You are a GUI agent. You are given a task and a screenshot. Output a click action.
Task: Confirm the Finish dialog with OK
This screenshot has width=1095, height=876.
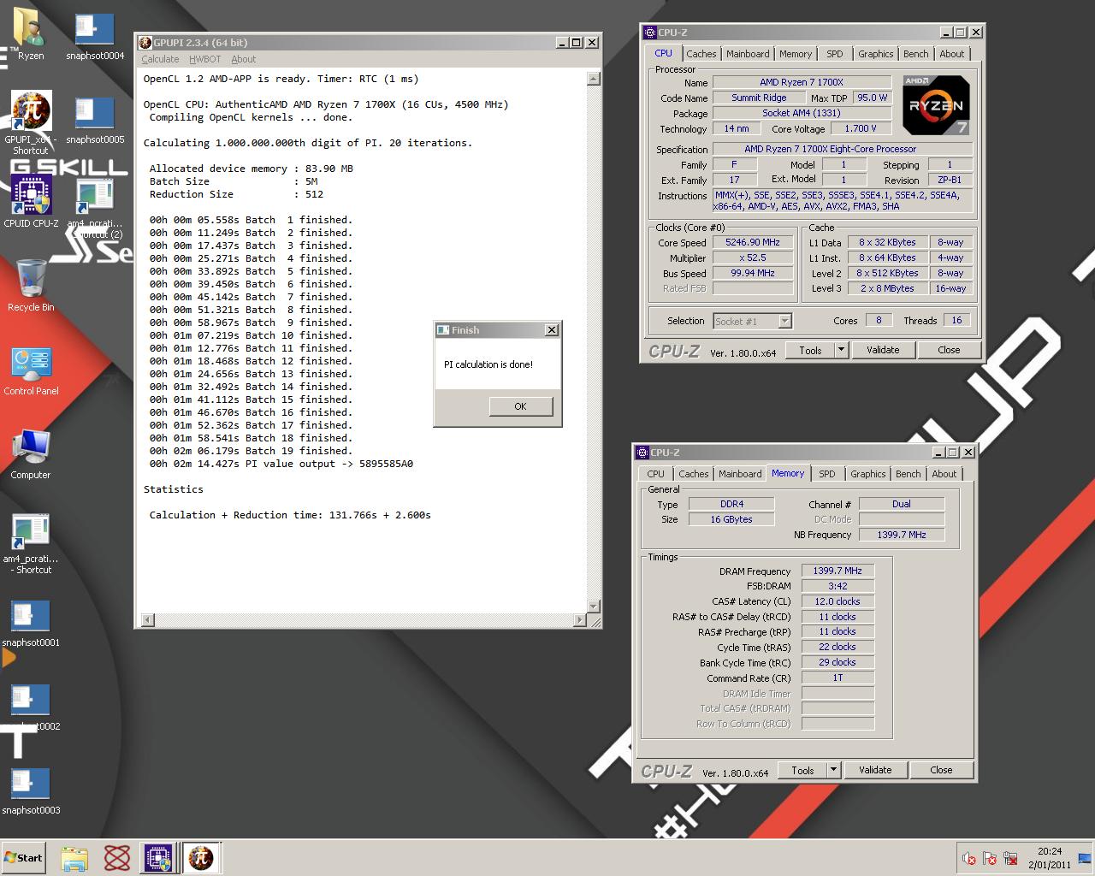tap(520, 406)
